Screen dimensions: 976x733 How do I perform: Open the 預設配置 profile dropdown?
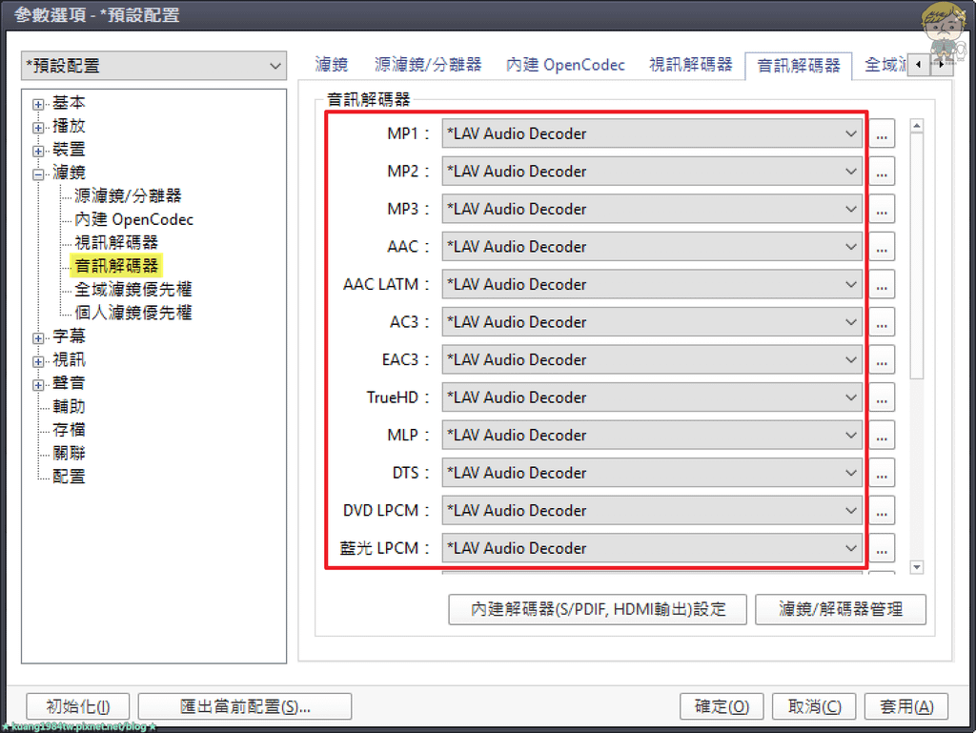(153, 66)
